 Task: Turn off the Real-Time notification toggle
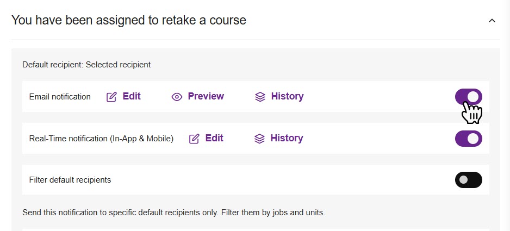(x=468, y=139)
